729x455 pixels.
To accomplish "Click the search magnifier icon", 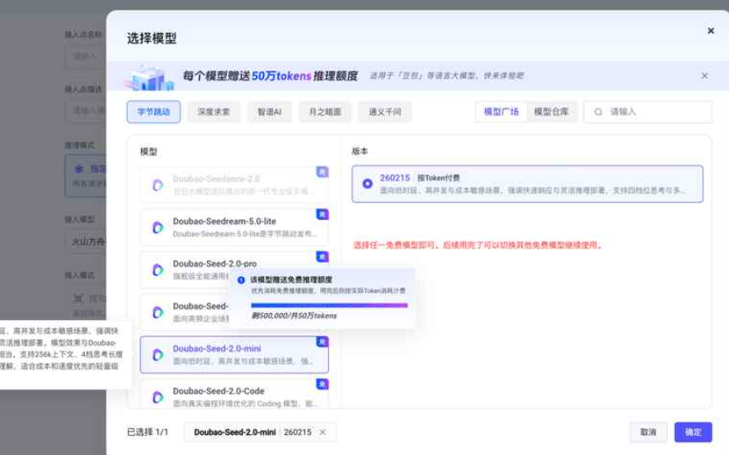I will pos(598,112).
